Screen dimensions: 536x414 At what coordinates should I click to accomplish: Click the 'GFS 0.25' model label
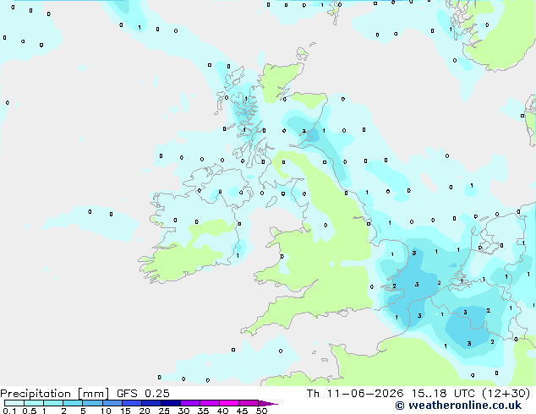click(143, 394)
